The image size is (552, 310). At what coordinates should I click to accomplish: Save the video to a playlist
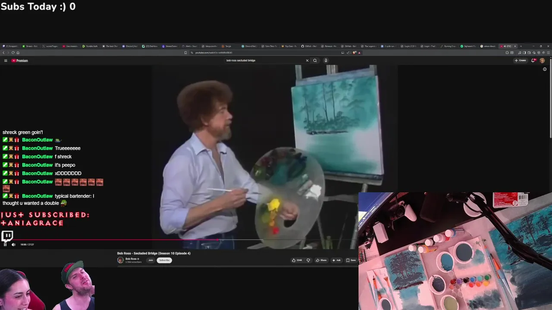[351, 260]
